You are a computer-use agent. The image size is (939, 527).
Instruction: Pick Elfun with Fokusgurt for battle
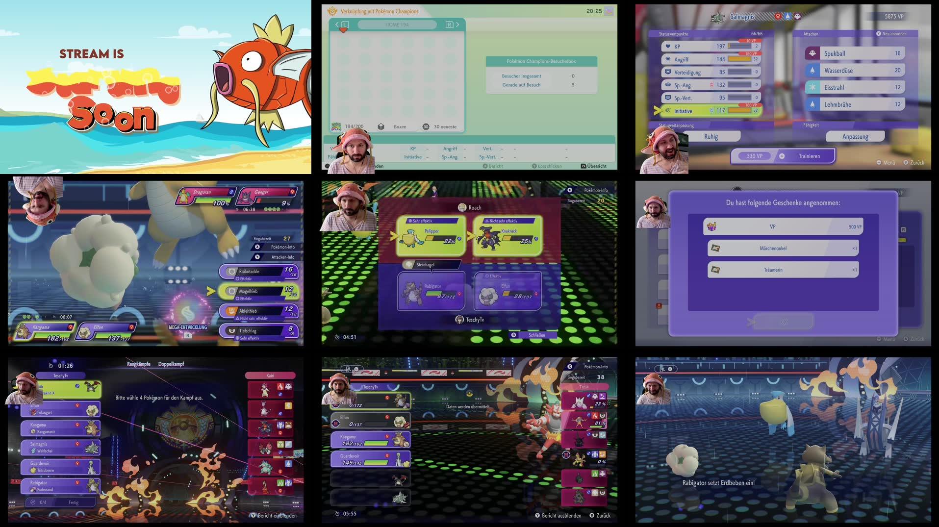click(60, 409)
